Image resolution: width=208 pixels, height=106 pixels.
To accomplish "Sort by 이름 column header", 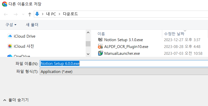I will coord(101,34).
